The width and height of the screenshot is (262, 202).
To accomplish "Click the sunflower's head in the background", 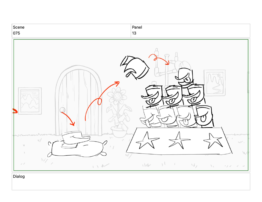I will click(117, 96).
